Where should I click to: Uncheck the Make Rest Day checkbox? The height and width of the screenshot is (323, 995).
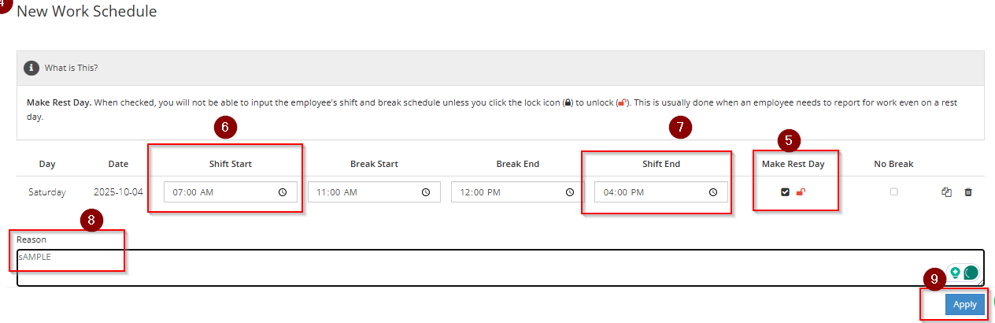785,192
